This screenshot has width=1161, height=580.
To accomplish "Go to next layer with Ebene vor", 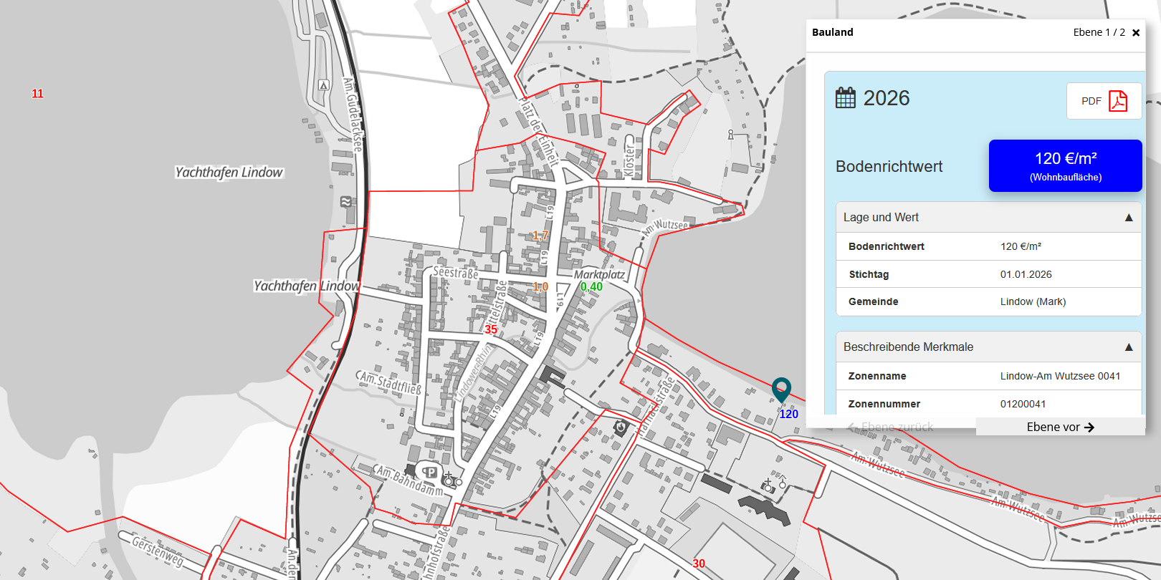I will (1060, 427).
